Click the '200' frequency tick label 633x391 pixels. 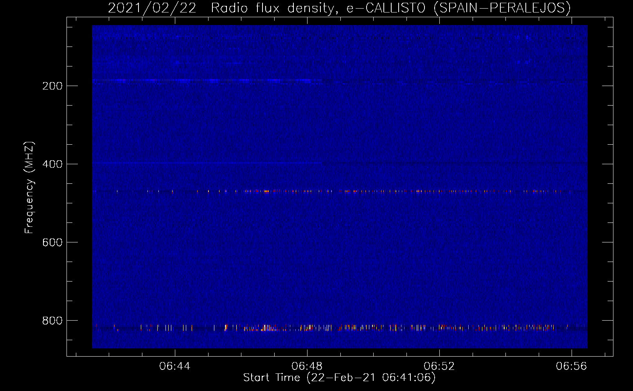[52, 86]
